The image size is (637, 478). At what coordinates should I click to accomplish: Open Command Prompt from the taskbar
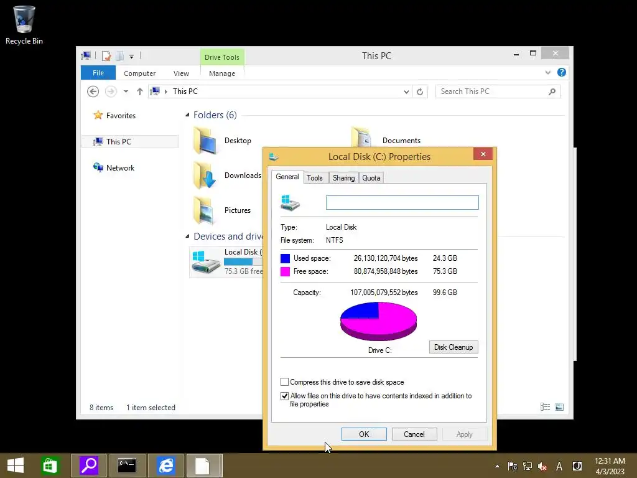click(127, 466)
